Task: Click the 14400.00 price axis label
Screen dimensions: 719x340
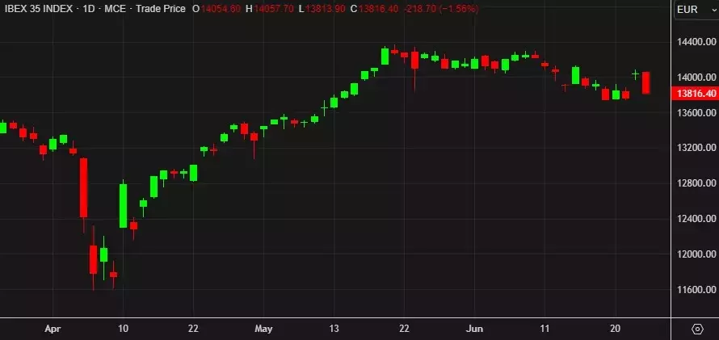Action: click(x=696, y=42)
